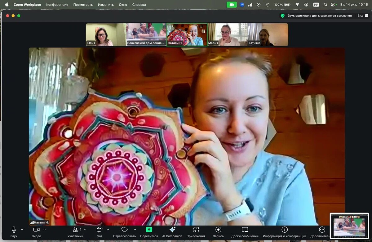The height and width of the screenshot is (242, 372).
Task: Toggle the camera with Видео button
Action: click(36, 232)
